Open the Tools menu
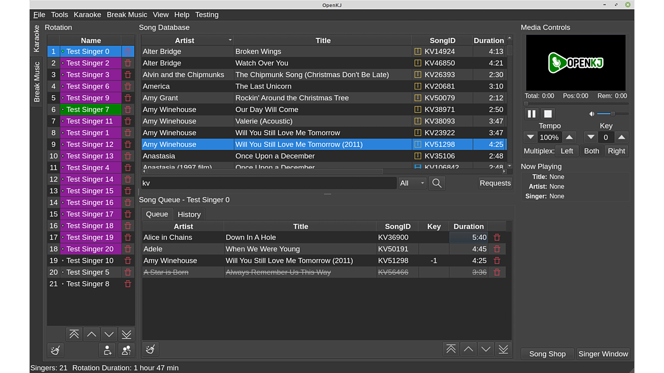 point(60,15)
